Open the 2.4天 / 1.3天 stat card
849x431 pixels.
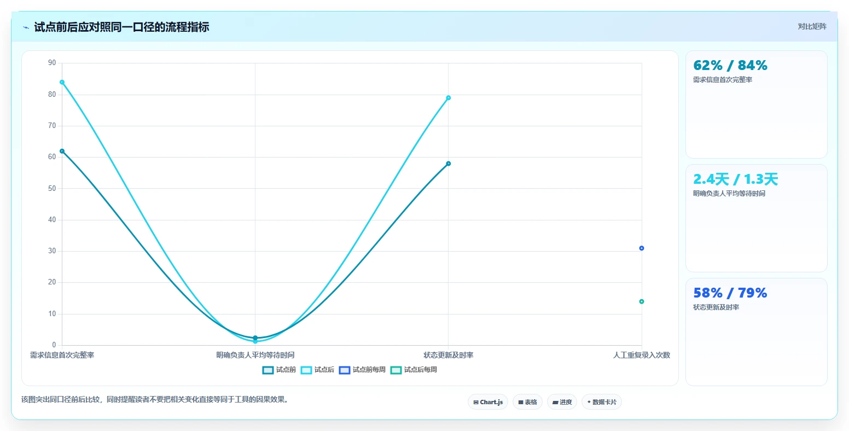click(x=756, y=218)
